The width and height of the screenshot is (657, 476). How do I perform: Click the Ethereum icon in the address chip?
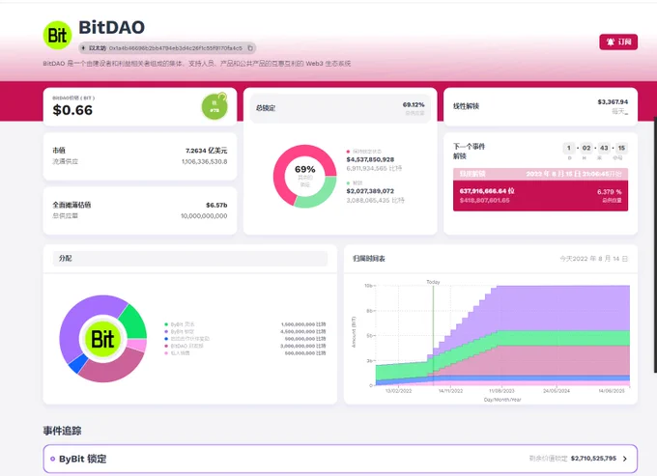click(83, 48)
